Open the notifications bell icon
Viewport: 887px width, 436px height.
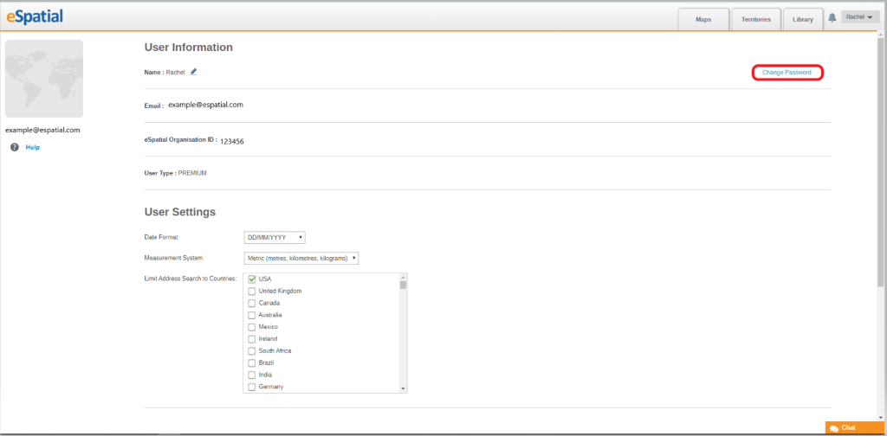tap(832, 18)
